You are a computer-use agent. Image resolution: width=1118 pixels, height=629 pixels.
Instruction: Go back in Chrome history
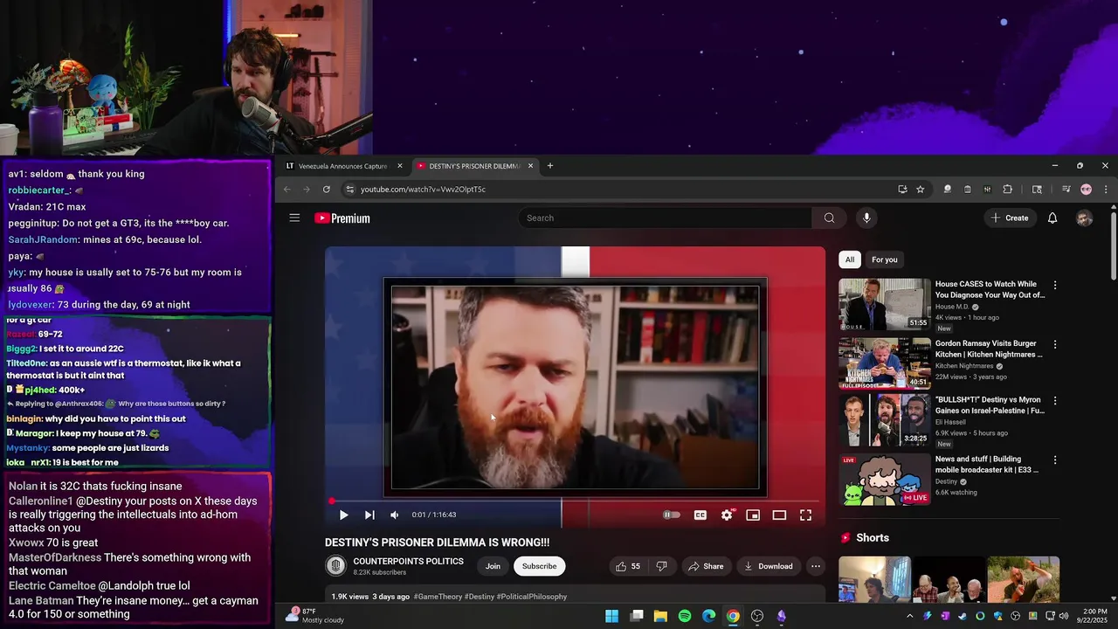pos(286,190)
